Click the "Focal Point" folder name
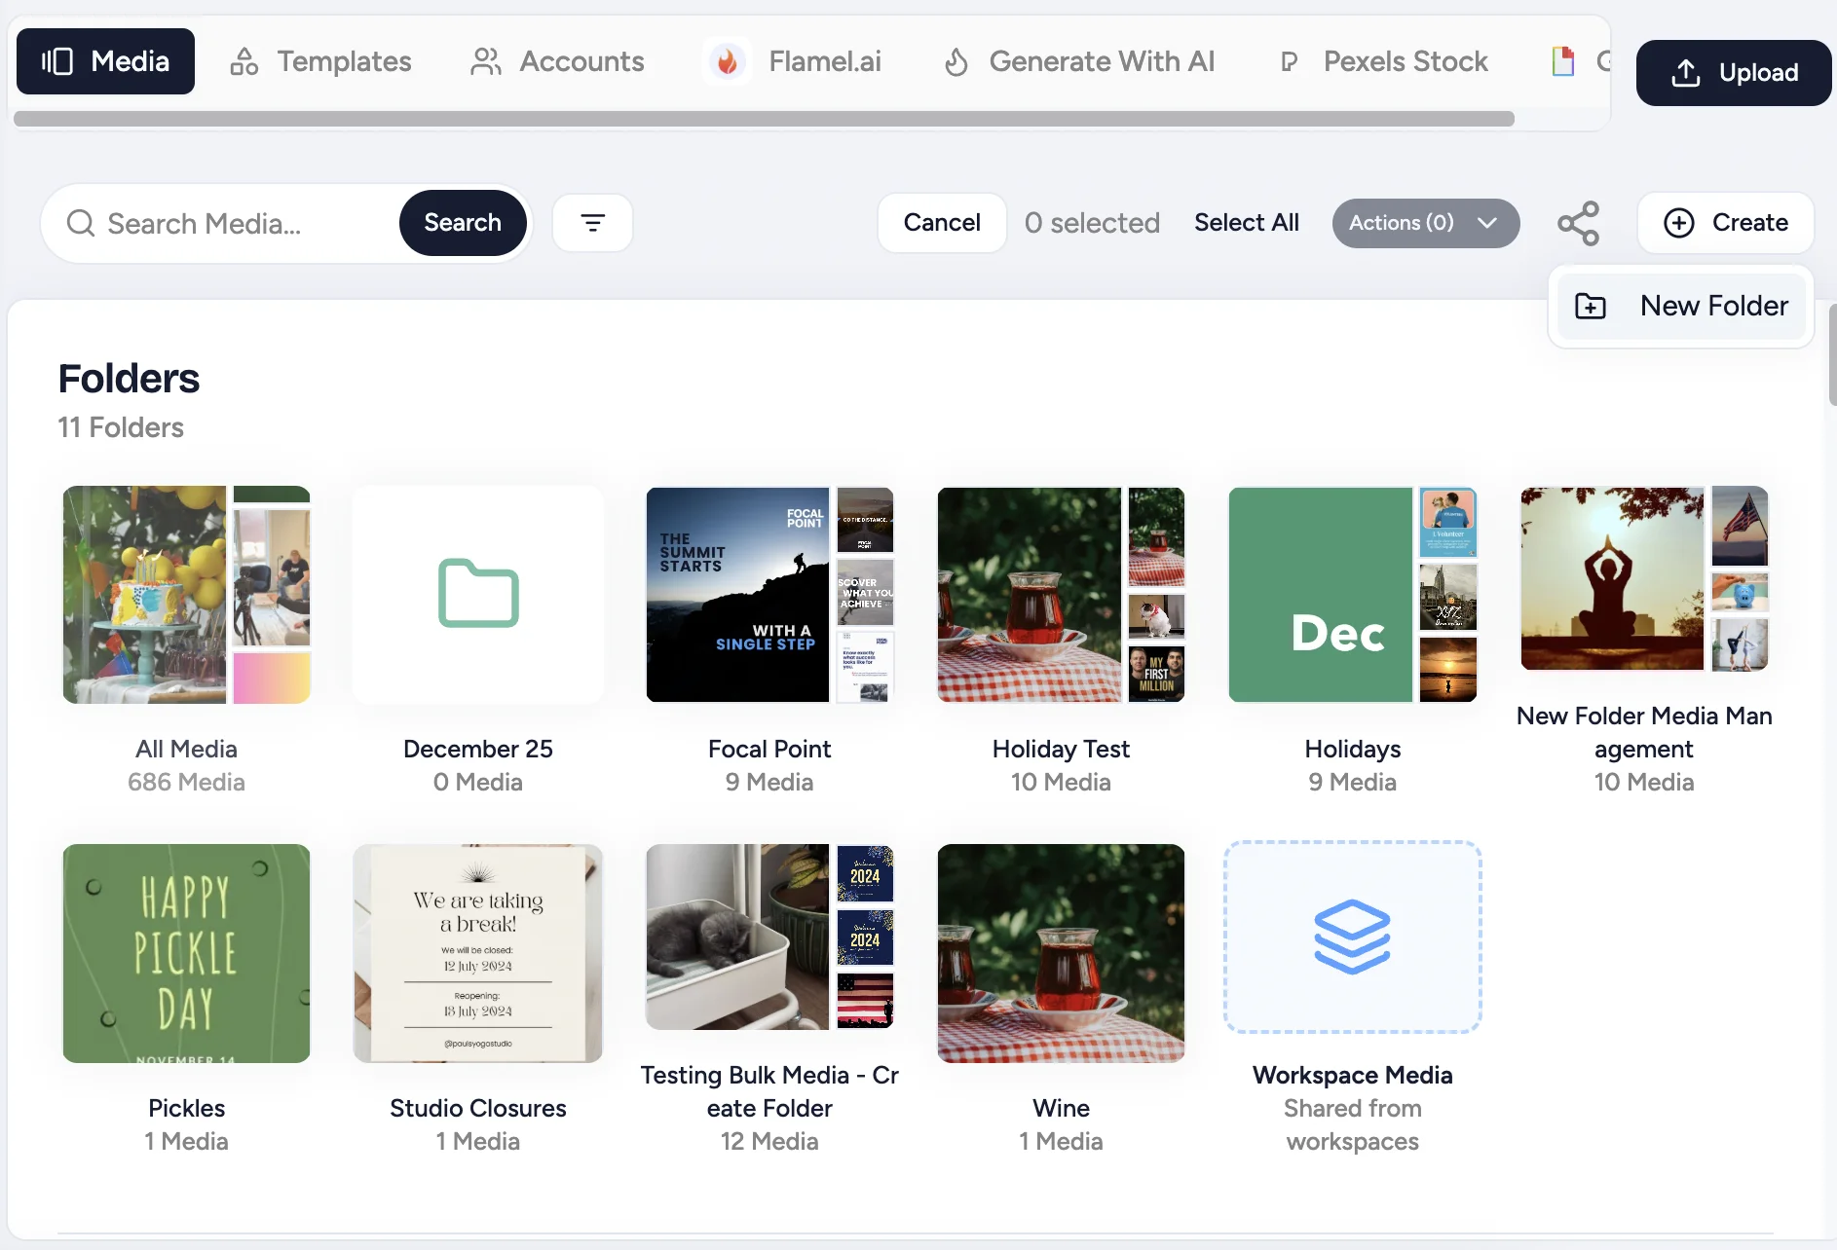 pyautogui.click(x=769, y=750)
